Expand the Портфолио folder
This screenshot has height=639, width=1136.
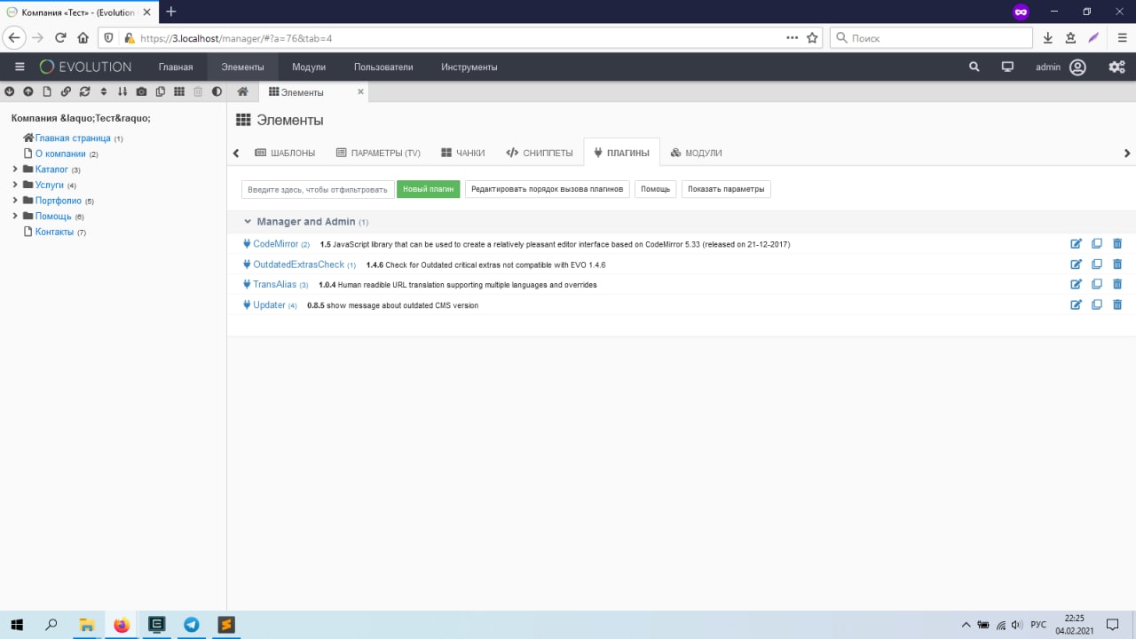[x=14, y=201]
